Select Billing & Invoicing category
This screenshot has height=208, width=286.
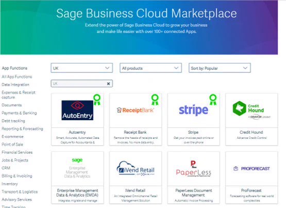coord(17,176)
